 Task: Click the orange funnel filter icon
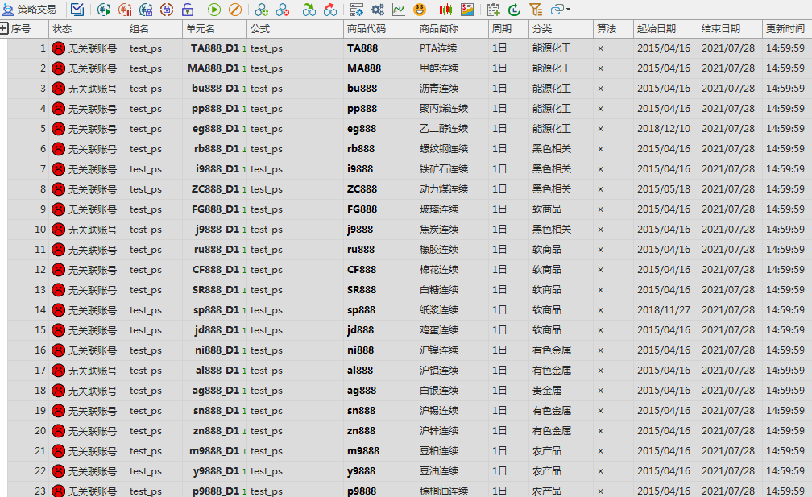tap(536, 10)
